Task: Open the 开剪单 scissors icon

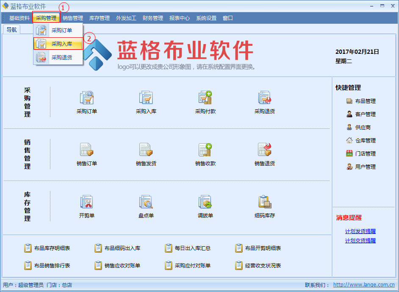Action: click(87, 202)
